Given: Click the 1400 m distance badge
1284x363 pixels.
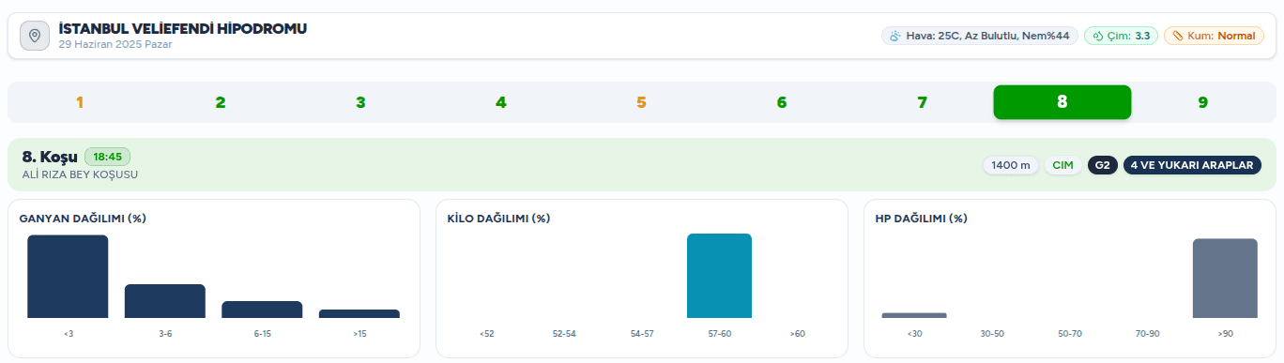Looking at the screenshot, I should click(x=1011, y=165).
